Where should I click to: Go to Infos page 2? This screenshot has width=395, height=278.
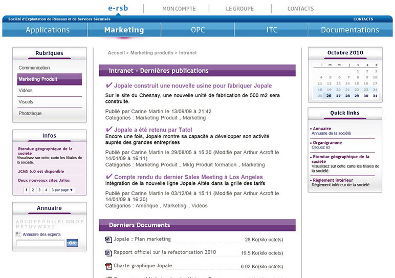pyautogui.click(x=33, y=190)
